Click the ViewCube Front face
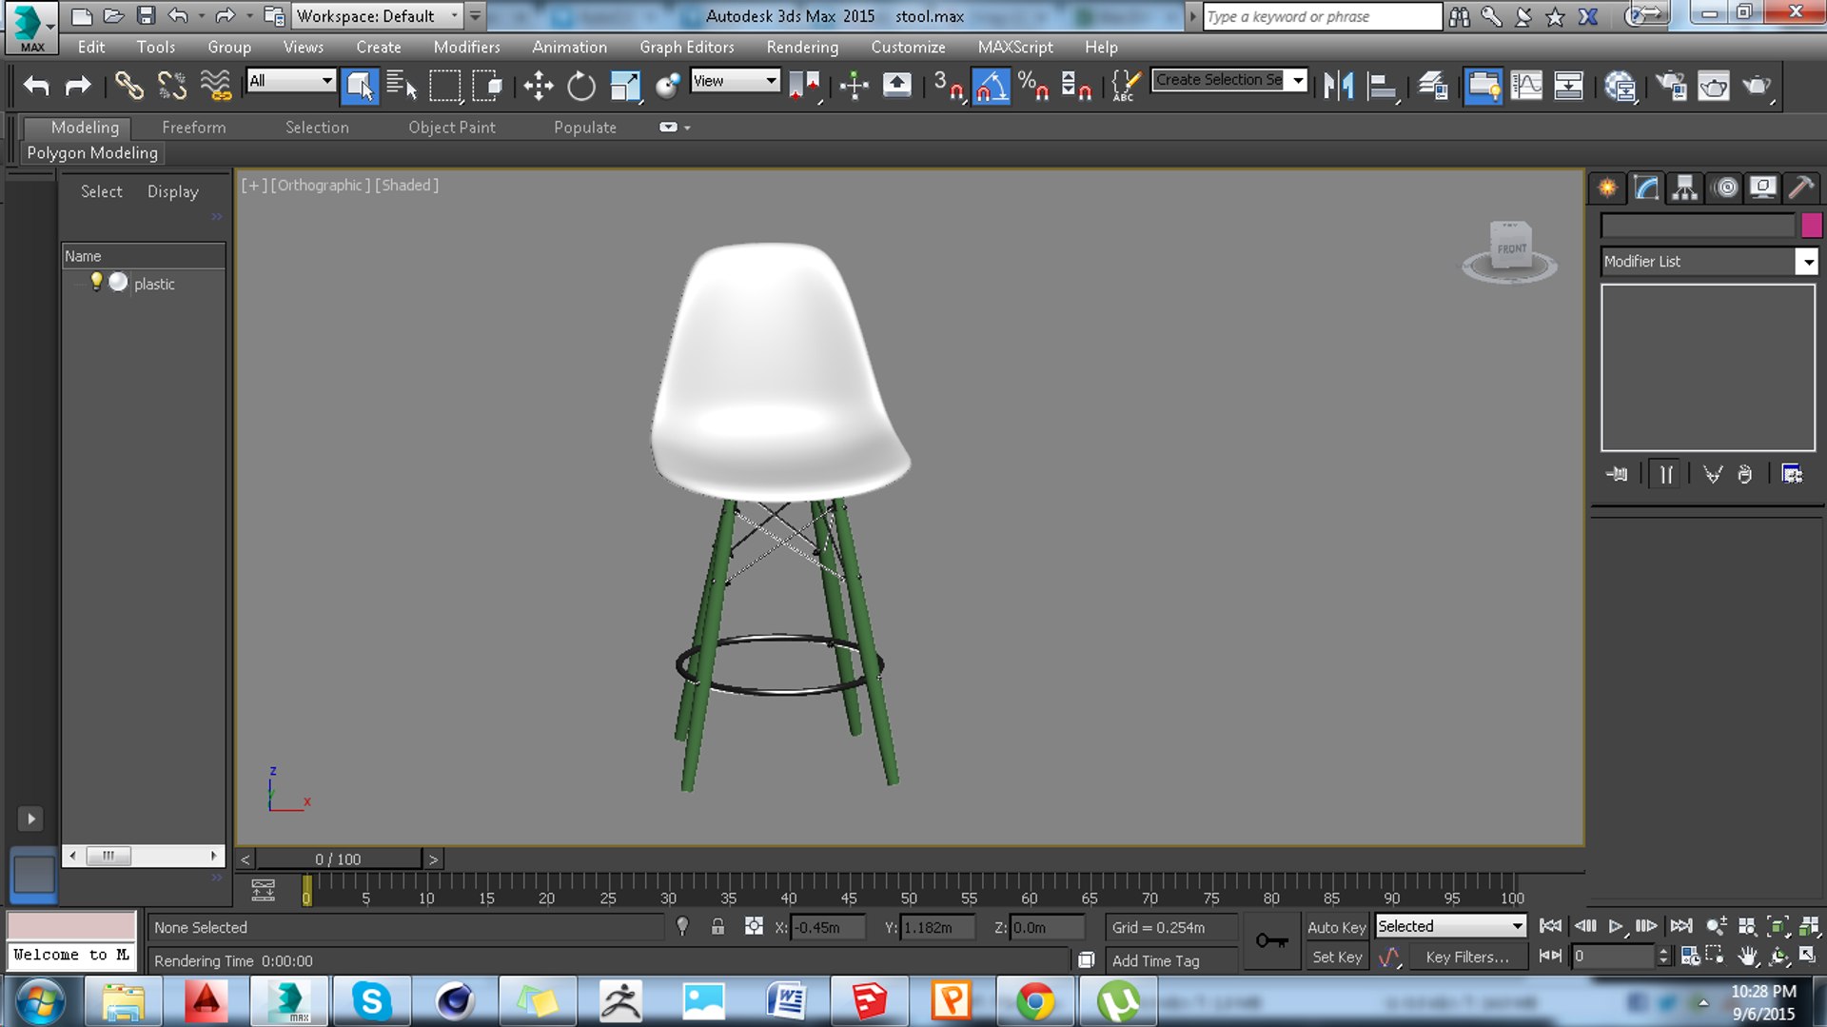The image size is (1827, 1027). tap(1511, 248)
